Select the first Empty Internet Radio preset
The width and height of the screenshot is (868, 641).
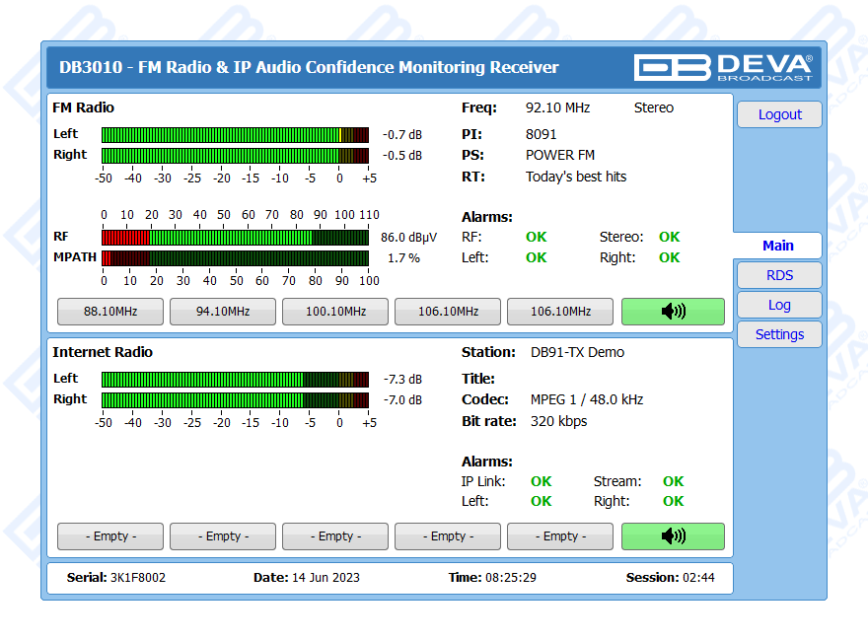[x=110, y=536]
